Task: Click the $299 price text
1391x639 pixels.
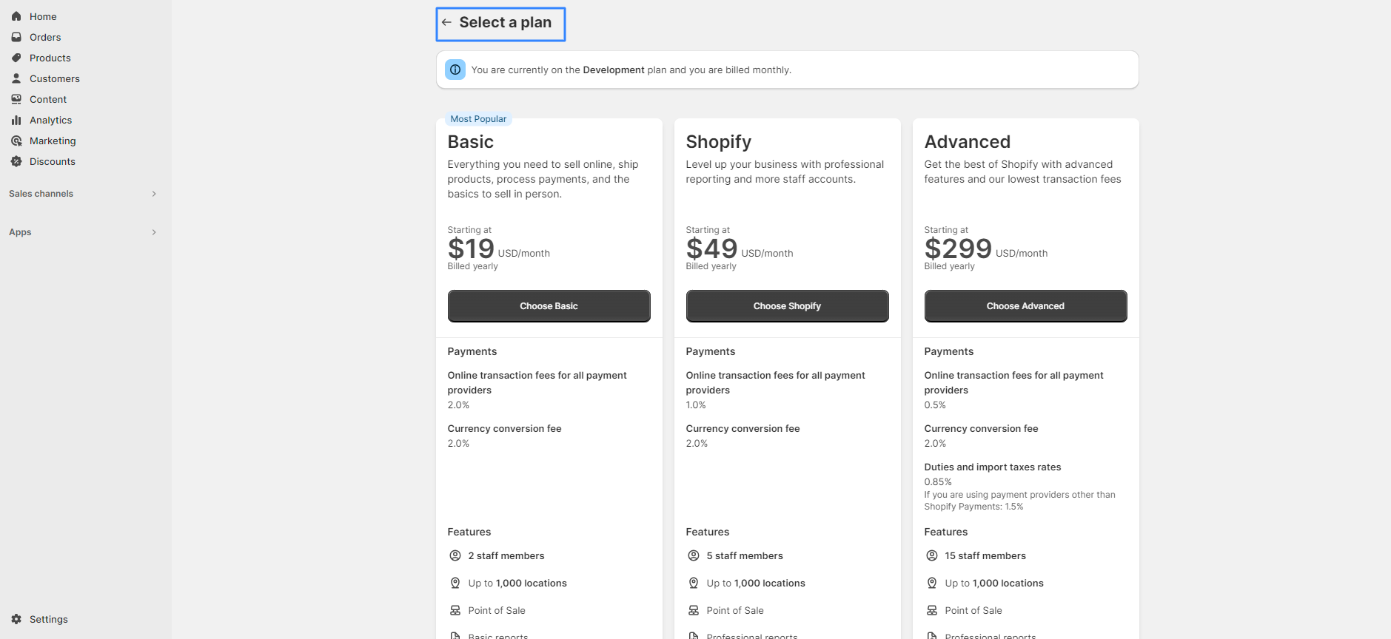Action: [958, 248]
